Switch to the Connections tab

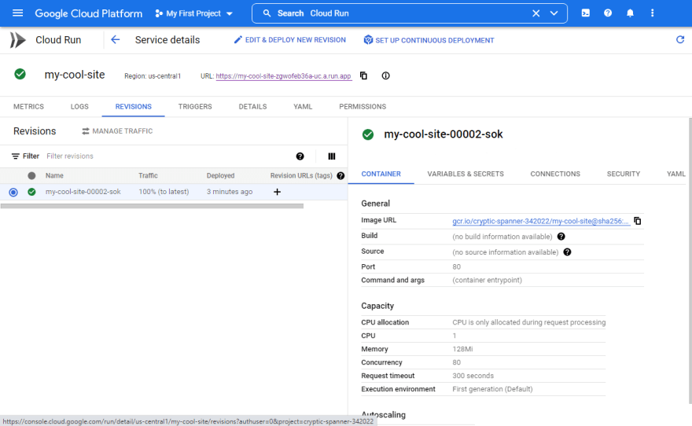(555, 174)
